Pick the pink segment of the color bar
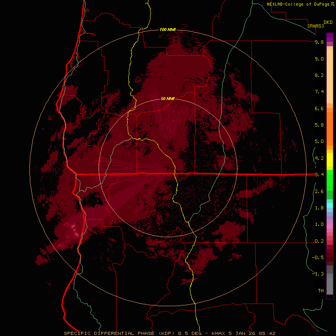The width and height of the screenshot is (336, 336). (x=330, y=226)
